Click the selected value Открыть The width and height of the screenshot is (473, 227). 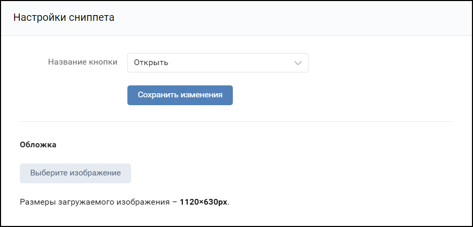(x=151, y=63)
